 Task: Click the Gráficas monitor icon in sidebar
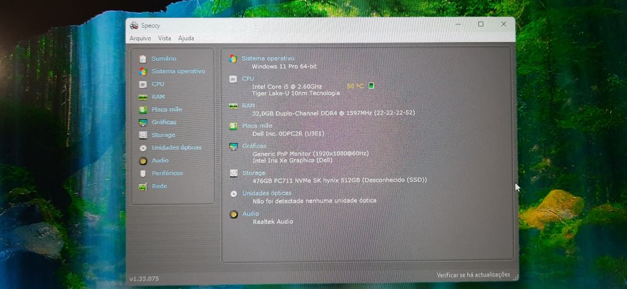pos(143,122)
